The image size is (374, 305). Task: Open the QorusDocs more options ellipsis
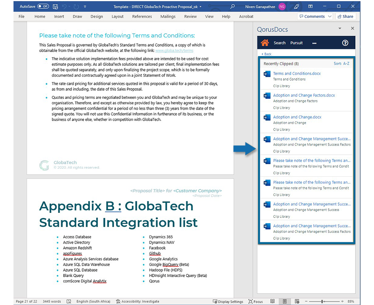pos(314,43)
